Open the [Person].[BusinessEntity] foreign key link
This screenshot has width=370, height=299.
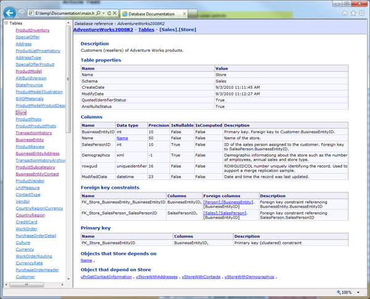pos(228,202)
